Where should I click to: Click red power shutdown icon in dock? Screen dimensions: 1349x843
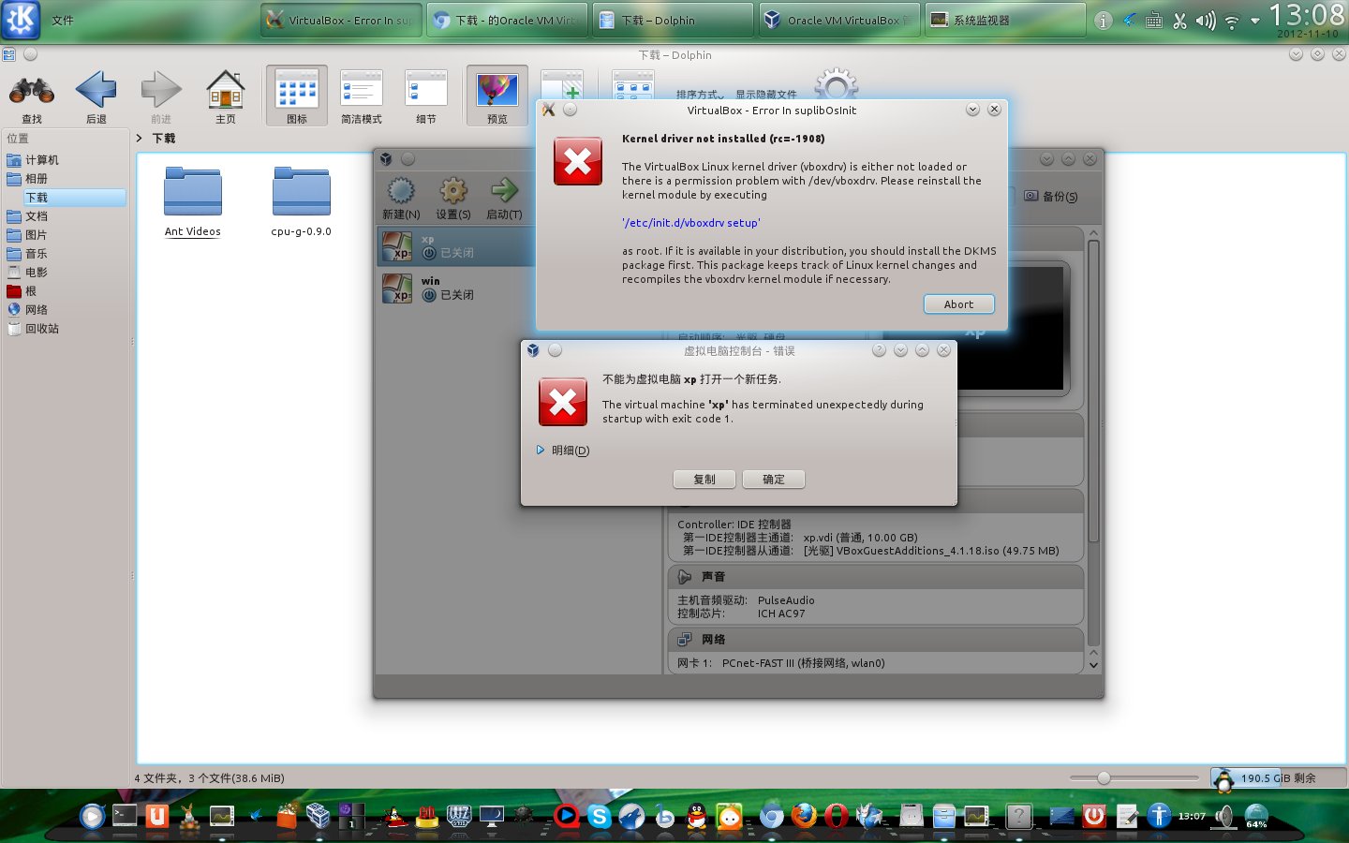[x=1093, y=816]
